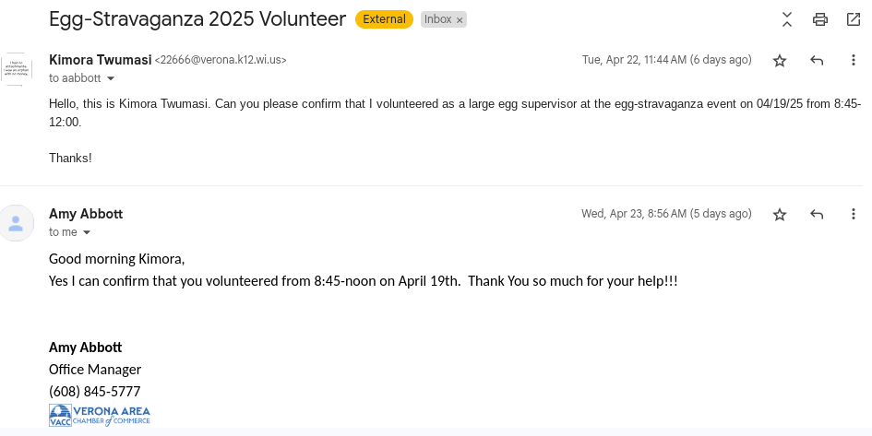Click the Verona Area Chamber of Commerce logo
Screen dimensions: 872x436
tap(100, 416)
